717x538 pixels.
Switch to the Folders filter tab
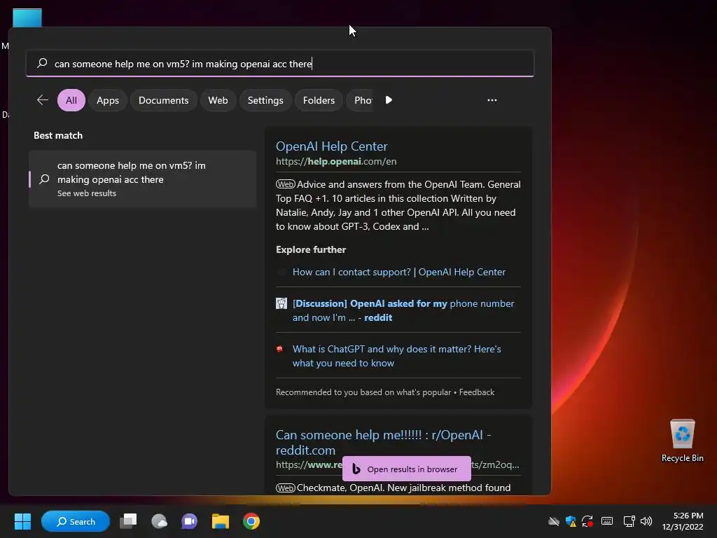coord(319,100)
